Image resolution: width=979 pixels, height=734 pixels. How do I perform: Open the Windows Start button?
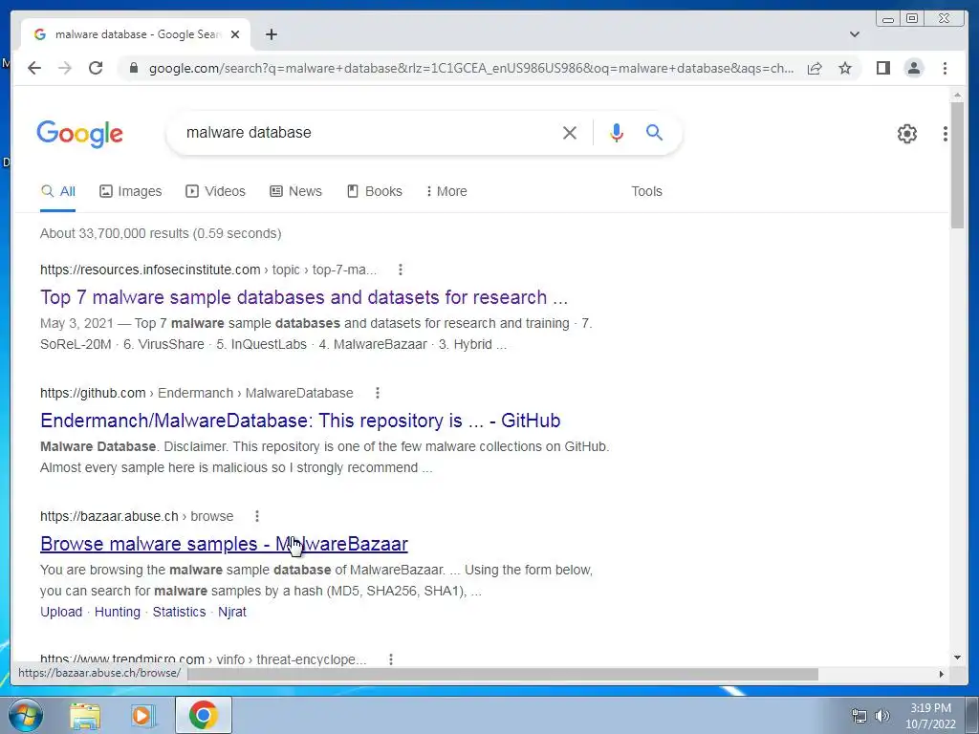coord(25,715)
